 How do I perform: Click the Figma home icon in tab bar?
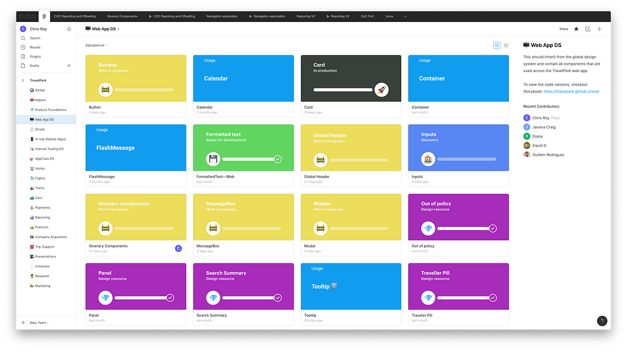tap(44, 16)
